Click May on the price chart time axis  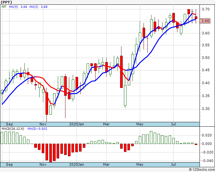pyautogui.click(x=140, y=124)
